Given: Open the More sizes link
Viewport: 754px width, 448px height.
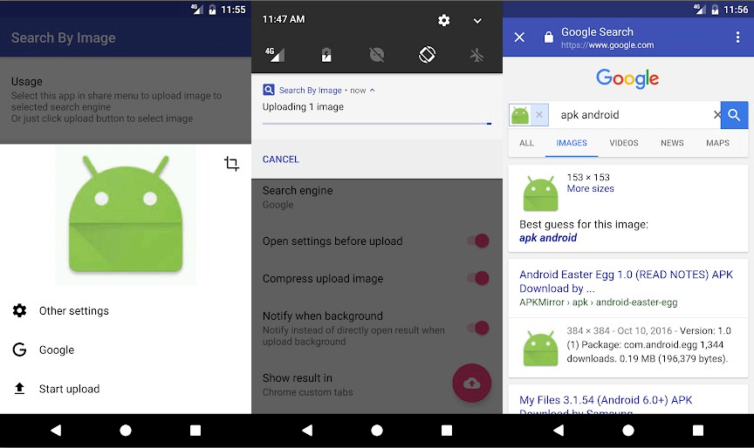Looking at the screenshot, I should point(590,189).
